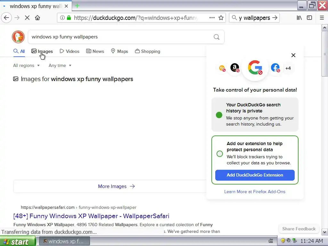Close the windows xp funny wallpapers tab
This screenshot has height=246, width=328.
point(66,6)
